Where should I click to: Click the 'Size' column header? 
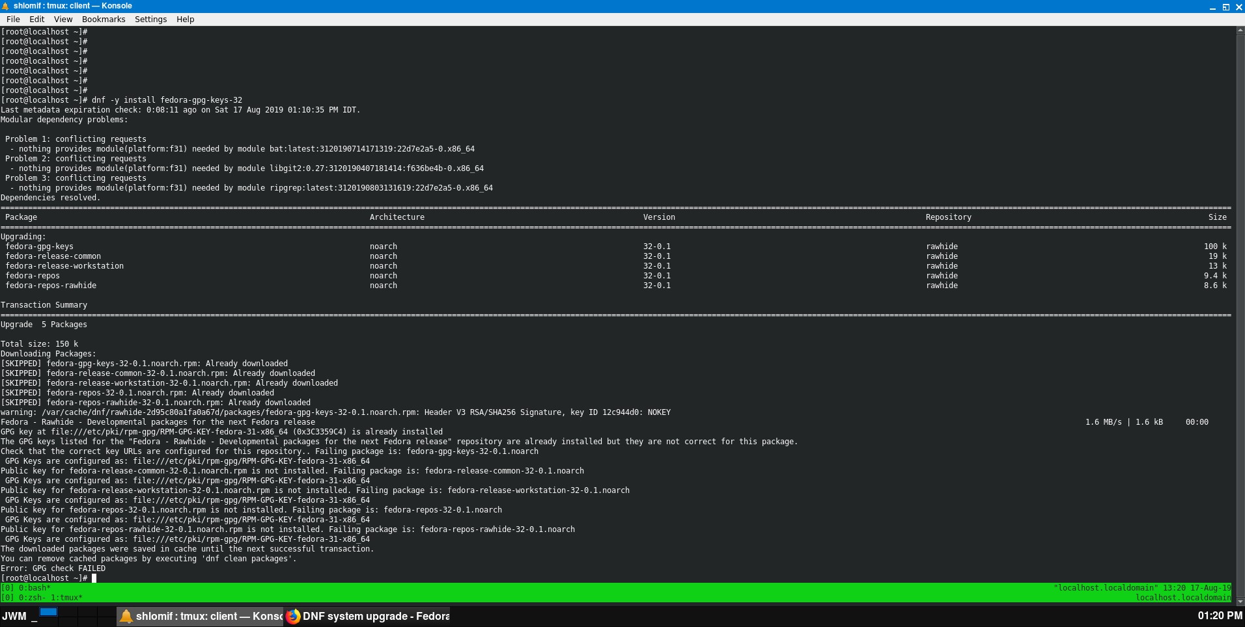(1218, 217)
